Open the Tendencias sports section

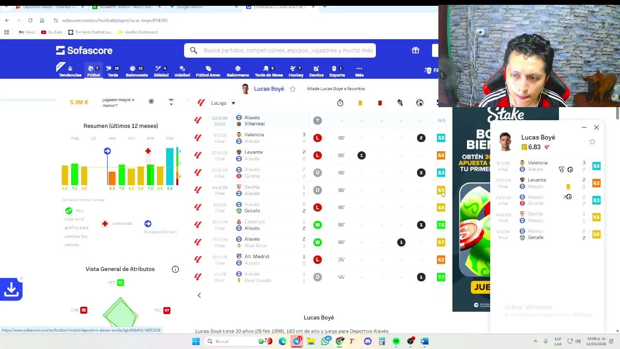tap(70, 71)
